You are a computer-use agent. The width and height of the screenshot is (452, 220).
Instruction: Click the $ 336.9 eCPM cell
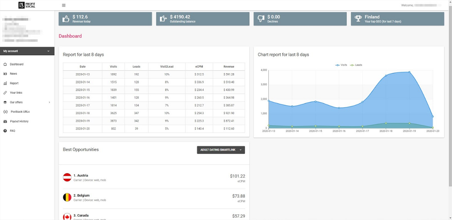pyautogui.click(x=199, y=82)
